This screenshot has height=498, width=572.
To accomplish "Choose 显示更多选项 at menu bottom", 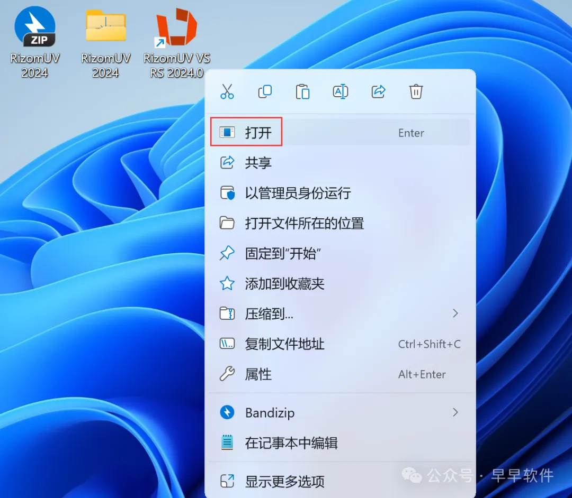I will 340,481.
